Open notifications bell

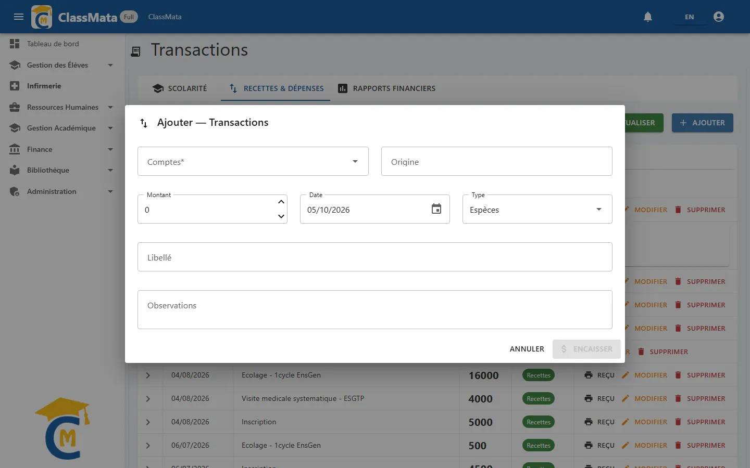click(x=648, y=17)
